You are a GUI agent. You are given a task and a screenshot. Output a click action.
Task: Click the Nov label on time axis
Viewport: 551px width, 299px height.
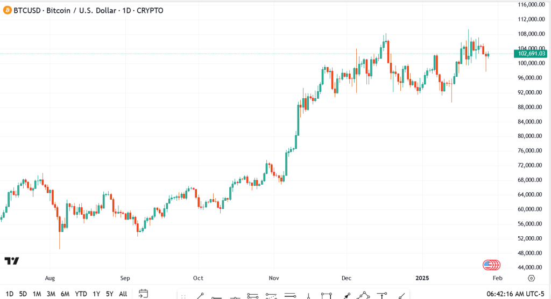click(273, 278)
